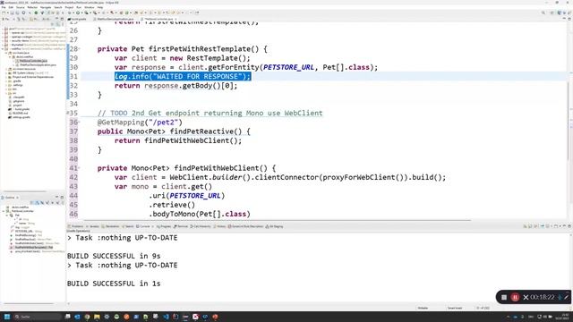The width and height of the screenshot is (573, 322).
Task: Open the Windows Start menu
Action: [x=7, y=317]
